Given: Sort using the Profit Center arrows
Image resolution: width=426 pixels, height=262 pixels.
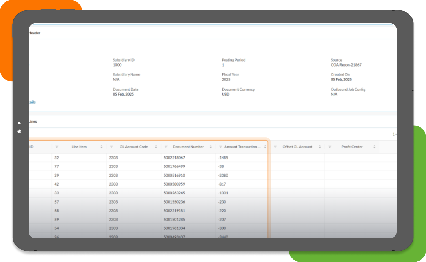Looking at the screenshot, I should (374, 147).
